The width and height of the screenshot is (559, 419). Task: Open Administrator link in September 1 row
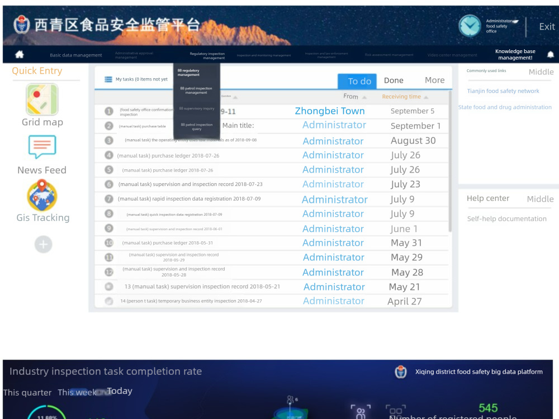pyautogui.click(x=334, y=125)
